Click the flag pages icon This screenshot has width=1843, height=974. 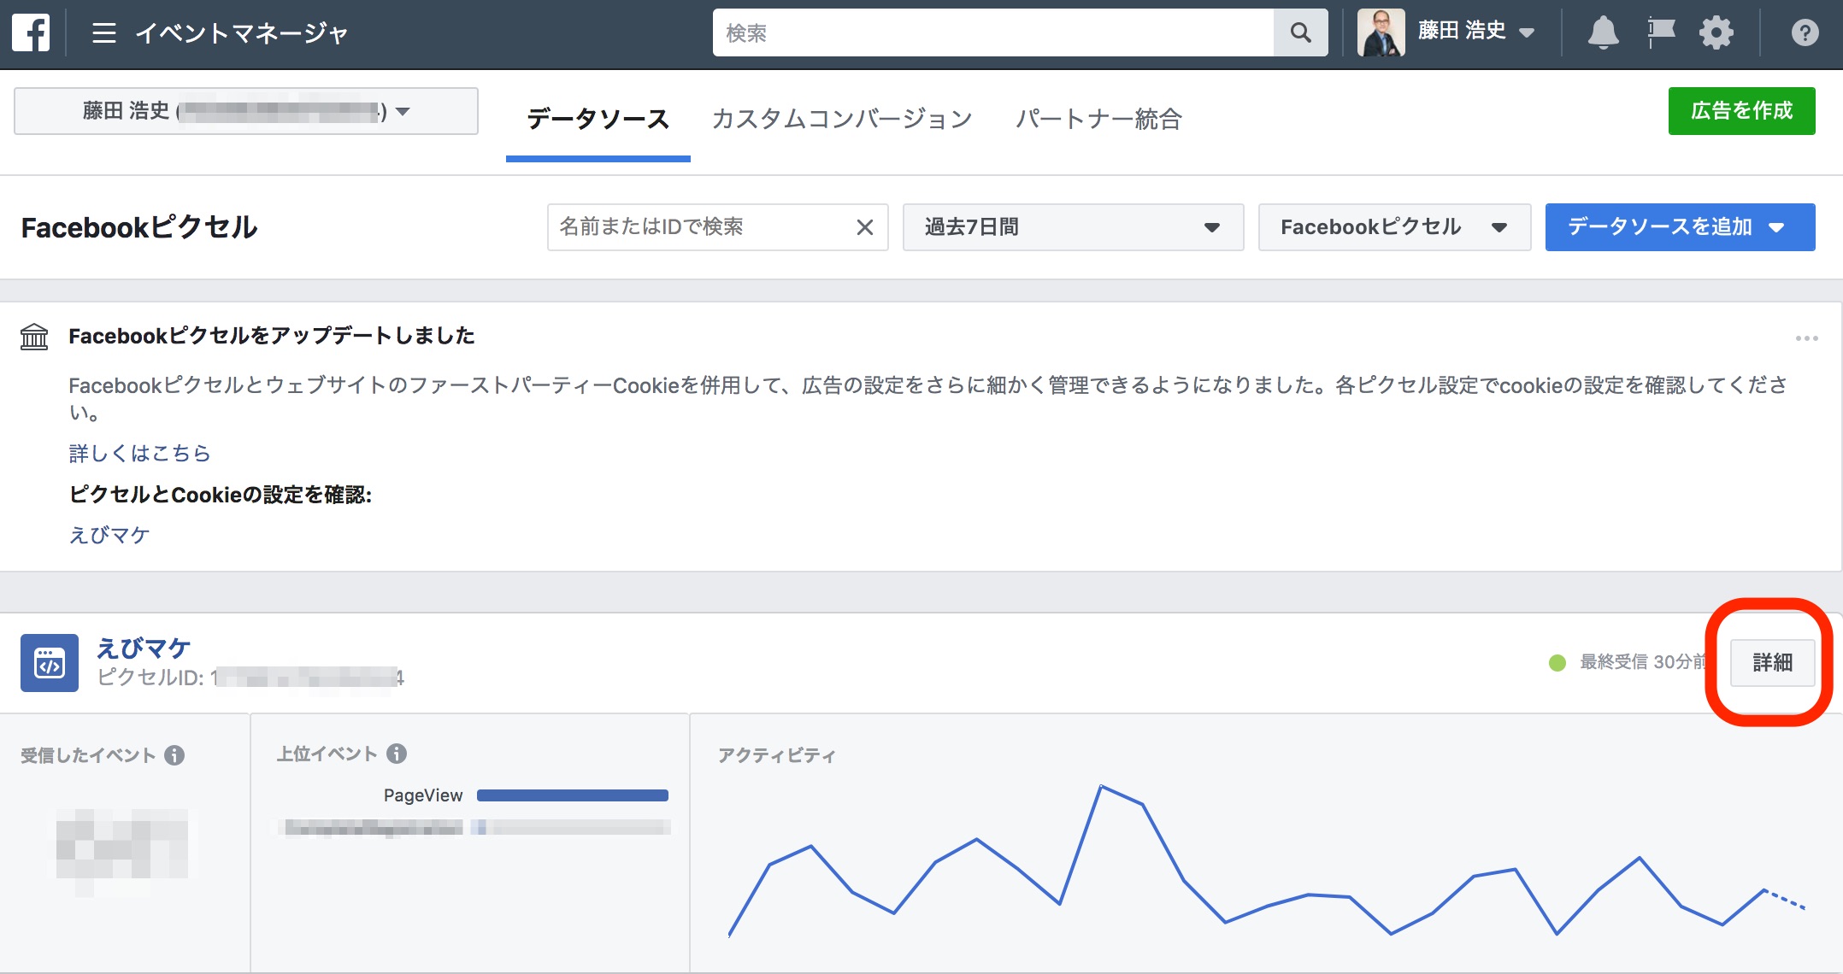click(1660, 32)
